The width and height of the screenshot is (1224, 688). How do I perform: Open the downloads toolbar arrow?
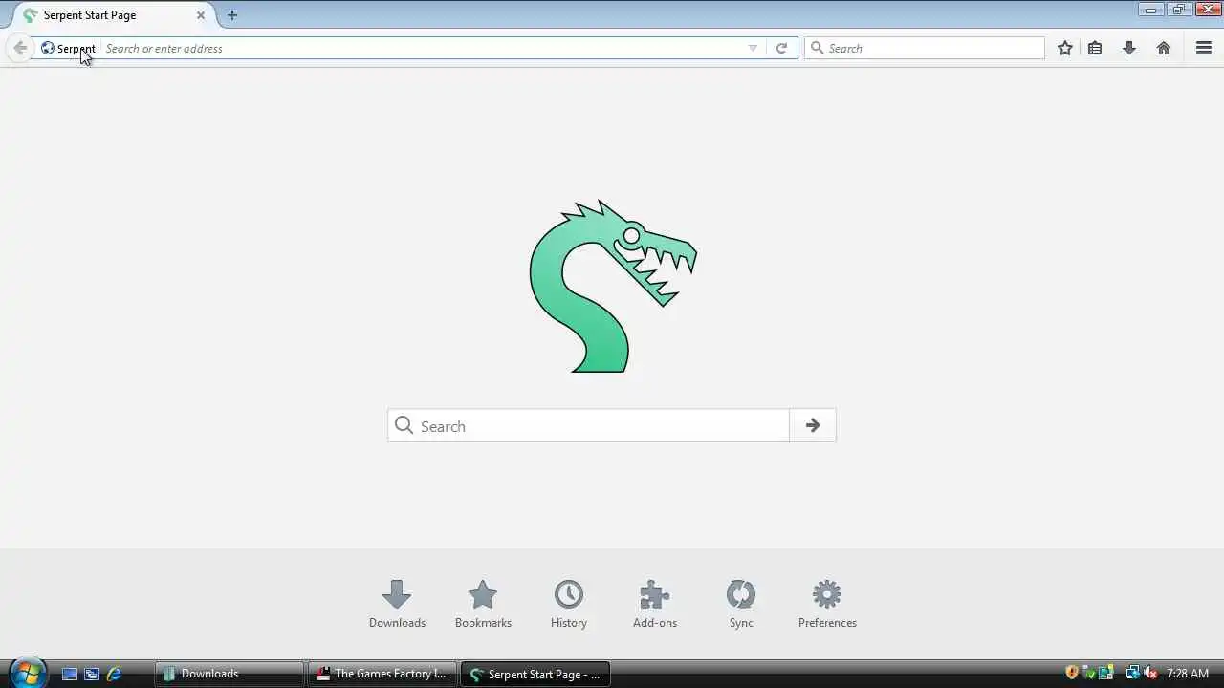tap(1129, 48)
